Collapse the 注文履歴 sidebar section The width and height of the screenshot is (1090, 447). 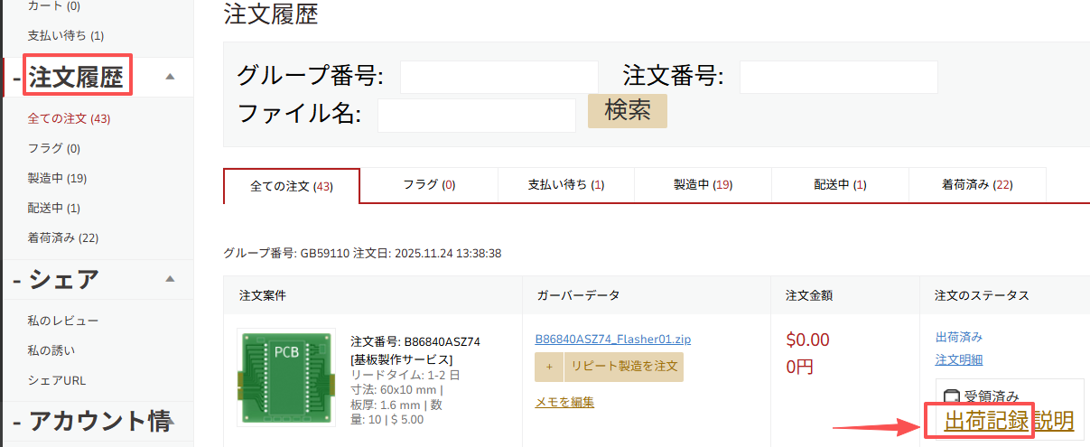tap(170, 78)
